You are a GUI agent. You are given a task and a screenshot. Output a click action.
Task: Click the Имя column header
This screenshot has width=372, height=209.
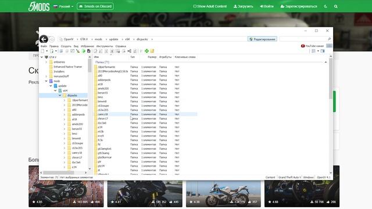click(x=111, y=57)
